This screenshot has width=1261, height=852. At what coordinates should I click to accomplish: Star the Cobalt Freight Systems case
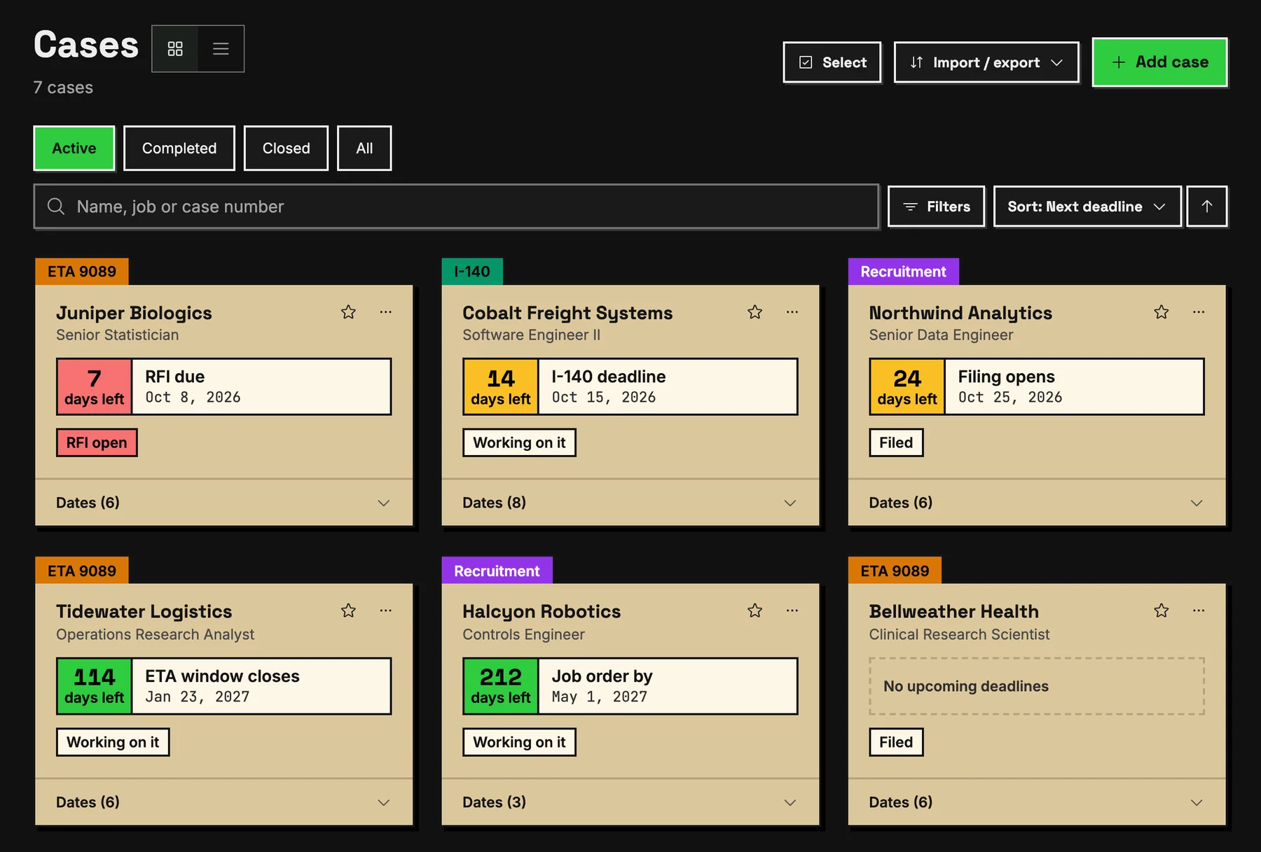pyautogui.click(x=754, y=312)
